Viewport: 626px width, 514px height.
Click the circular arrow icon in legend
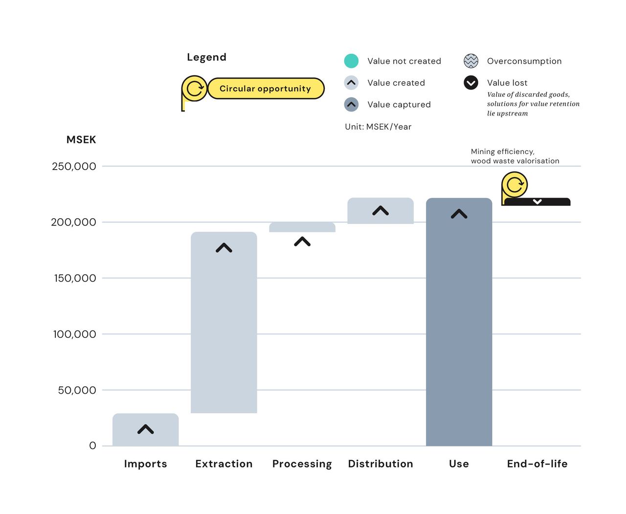[x=195, y=89]
